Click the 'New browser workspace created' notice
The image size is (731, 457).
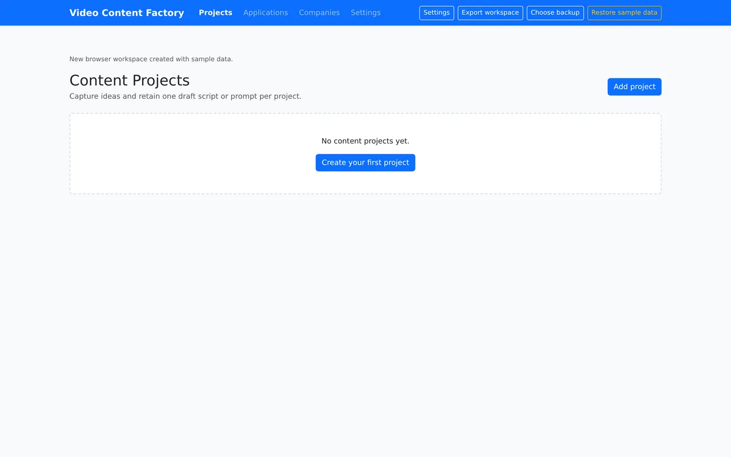coord(151,59)
